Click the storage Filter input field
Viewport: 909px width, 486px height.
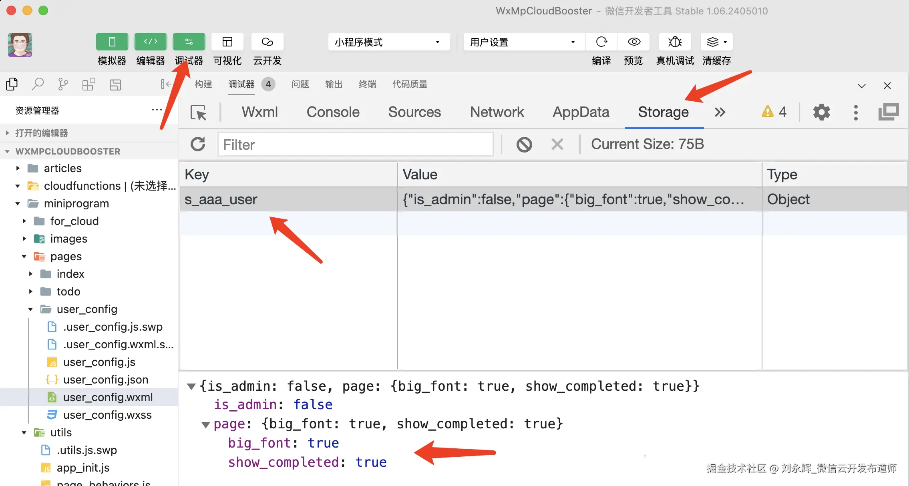click(x=356, y=145)
